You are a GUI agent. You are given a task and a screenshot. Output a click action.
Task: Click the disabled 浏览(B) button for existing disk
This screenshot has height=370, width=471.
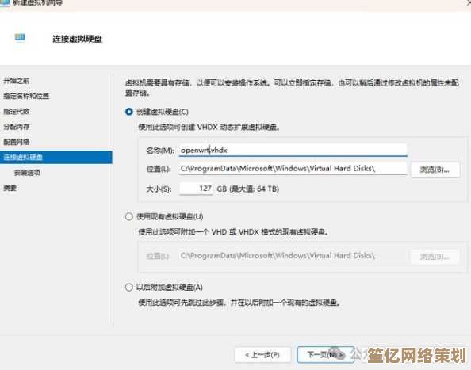(435, 257)
